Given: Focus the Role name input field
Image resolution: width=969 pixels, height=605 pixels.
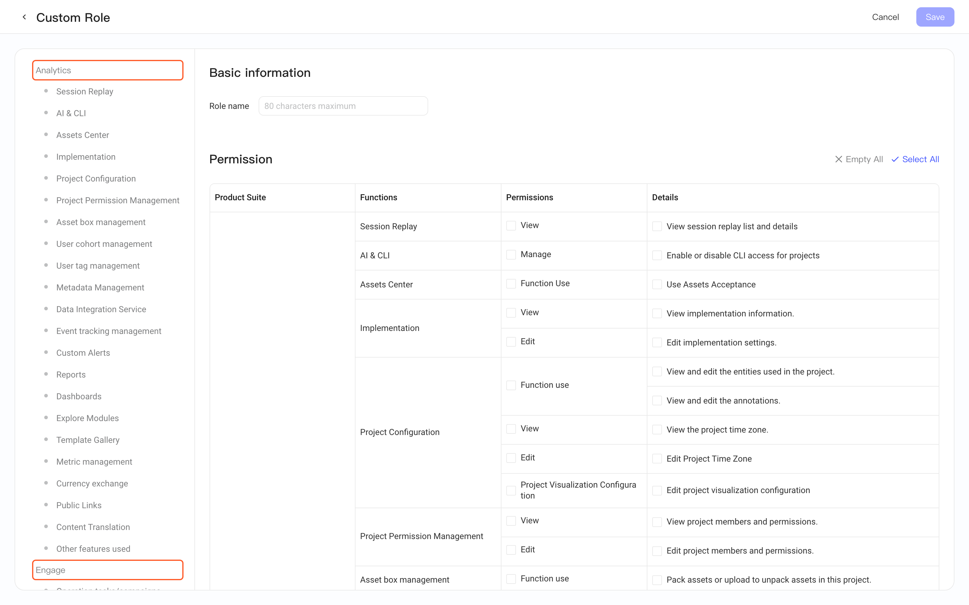Looking at the screenshot, I should tap(343, 106).
